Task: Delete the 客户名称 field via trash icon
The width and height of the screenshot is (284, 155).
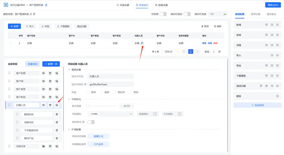Action: pyautogui.click(x=50, y=73)
